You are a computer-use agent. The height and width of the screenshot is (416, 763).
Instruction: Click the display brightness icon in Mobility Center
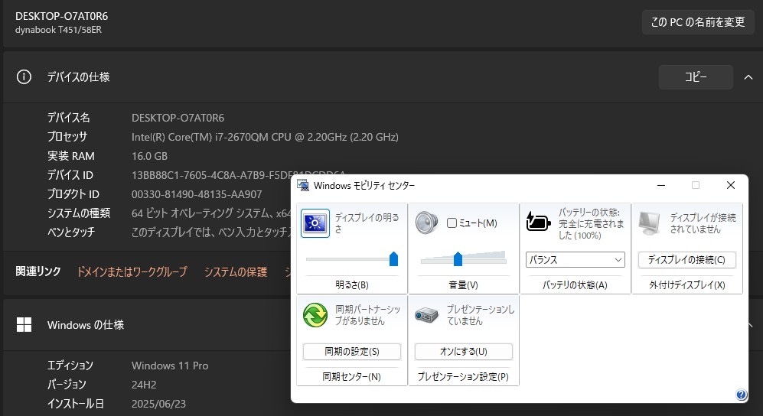pyautogui.click(x=315, y=223)
